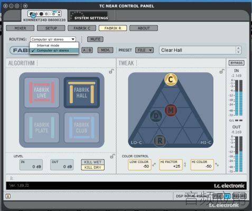Click the Low Color link arrows icon
Screen dimensions: 252x211
[154, 165]
